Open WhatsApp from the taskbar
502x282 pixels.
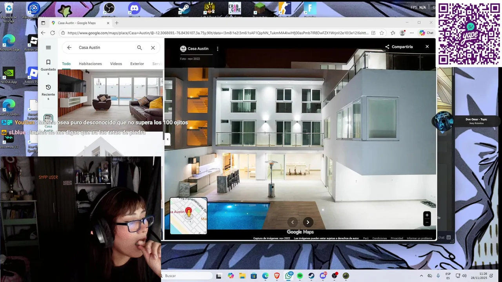tap(288, 276)
